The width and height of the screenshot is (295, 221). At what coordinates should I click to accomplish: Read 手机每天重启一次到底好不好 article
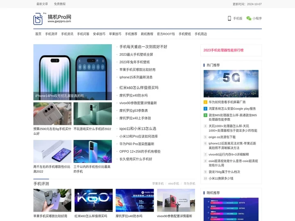pyautogui.click(x=143, y=47)
